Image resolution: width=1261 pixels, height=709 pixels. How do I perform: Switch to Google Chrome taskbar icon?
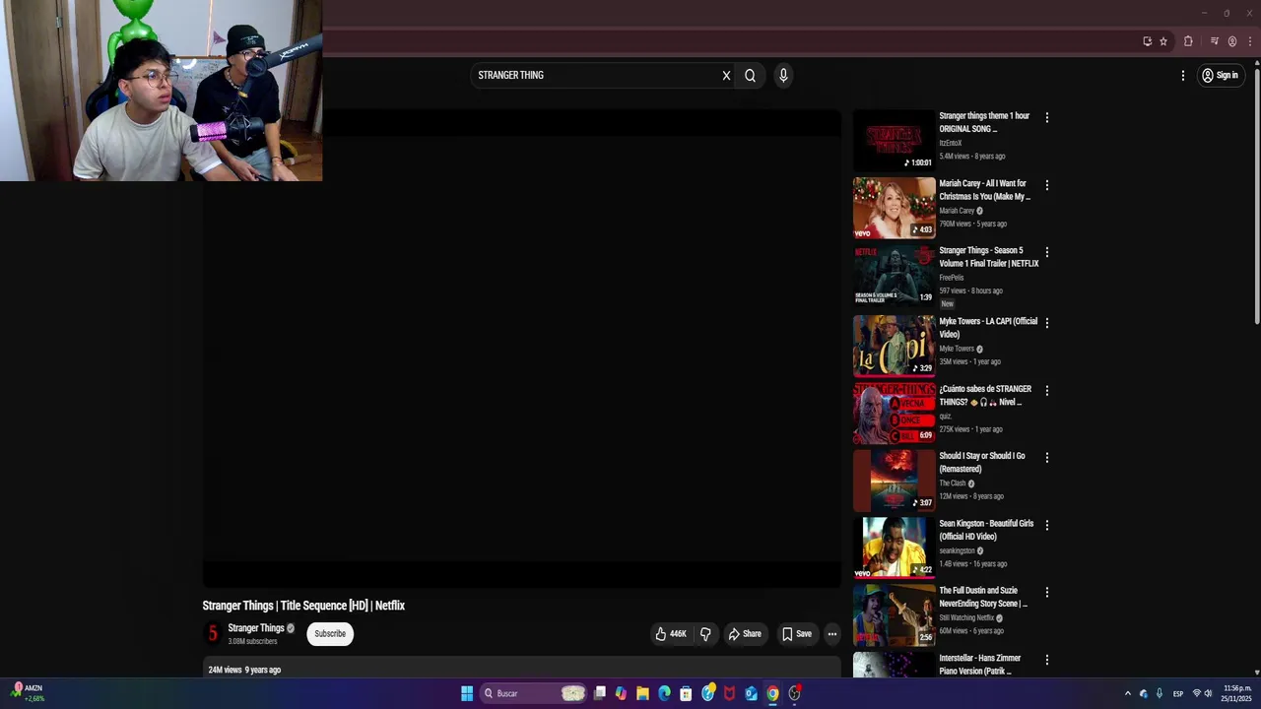(772, 693)
